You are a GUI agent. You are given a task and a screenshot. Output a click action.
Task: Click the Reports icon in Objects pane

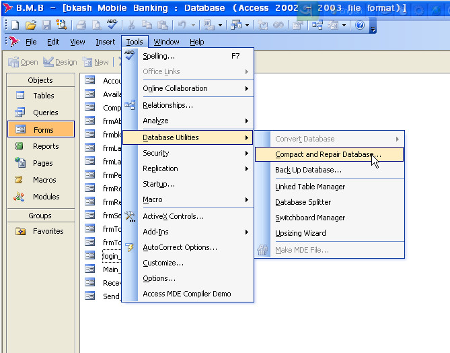coord(20,146)
